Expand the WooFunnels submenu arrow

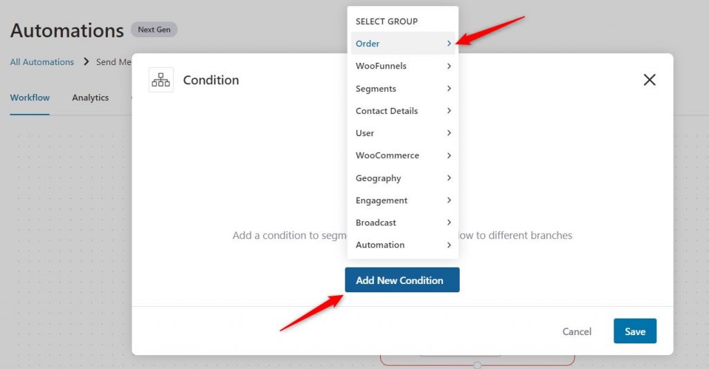449,66
